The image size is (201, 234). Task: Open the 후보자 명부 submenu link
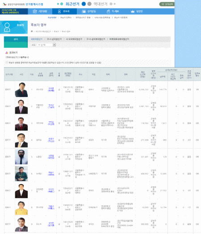pos(52,17)
